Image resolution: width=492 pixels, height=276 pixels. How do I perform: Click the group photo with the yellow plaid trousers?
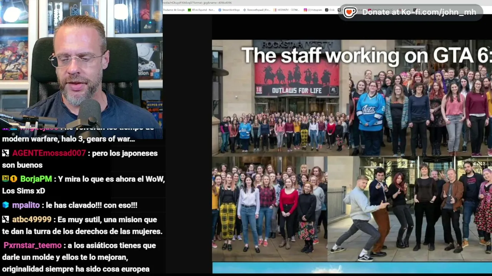tap(269, 209)
